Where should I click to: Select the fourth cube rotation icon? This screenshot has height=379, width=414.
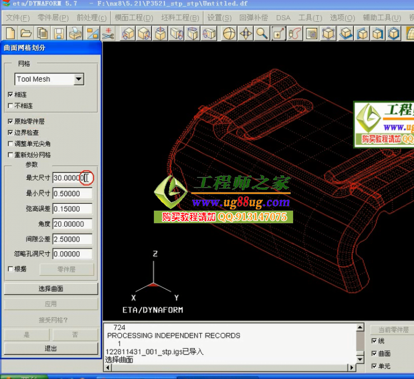177,34
